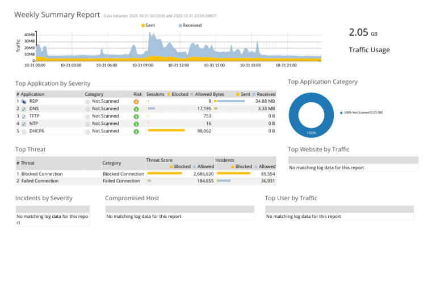This screenshot has width=436, height=308.
Task: Click the Allowed swatch under Incidents
Action: (256, 167)
